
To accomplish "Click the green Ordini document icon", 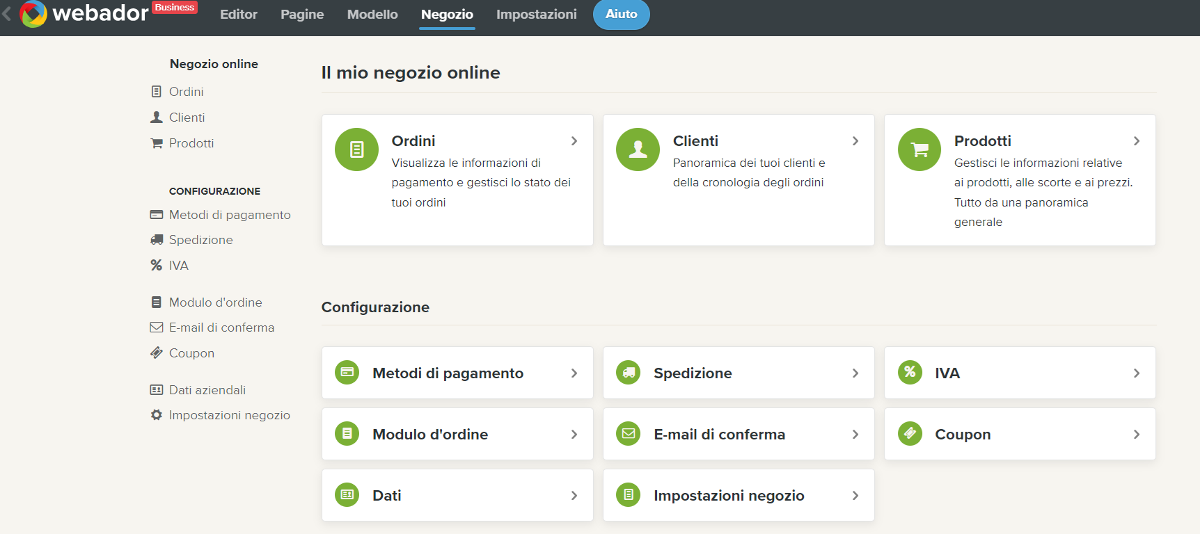I will pos(356,149).
